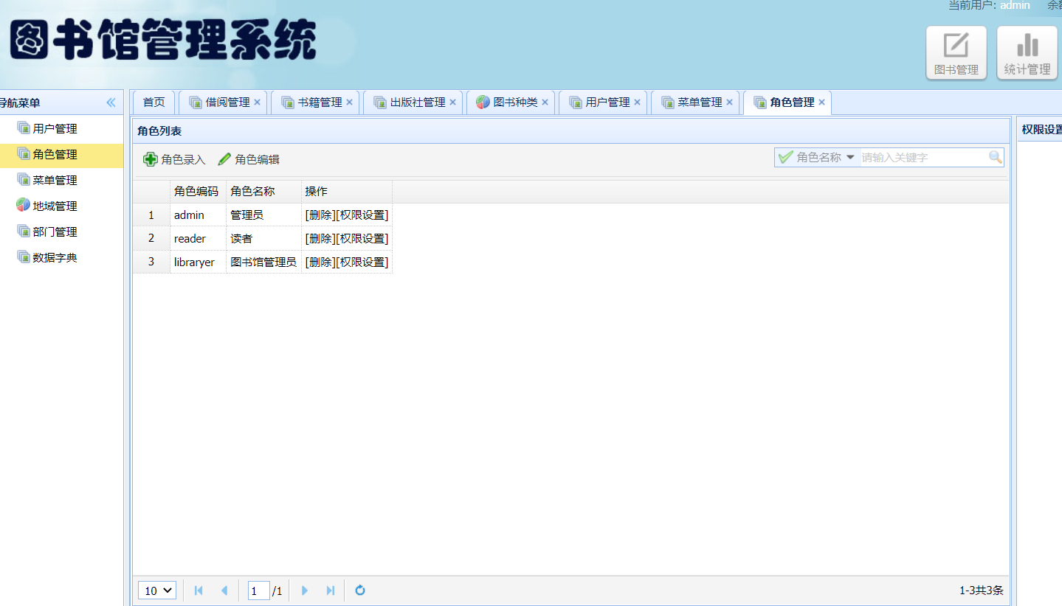Sort by the 角色名称 column header
The image size is (1062, 606).
click(263, 192)
